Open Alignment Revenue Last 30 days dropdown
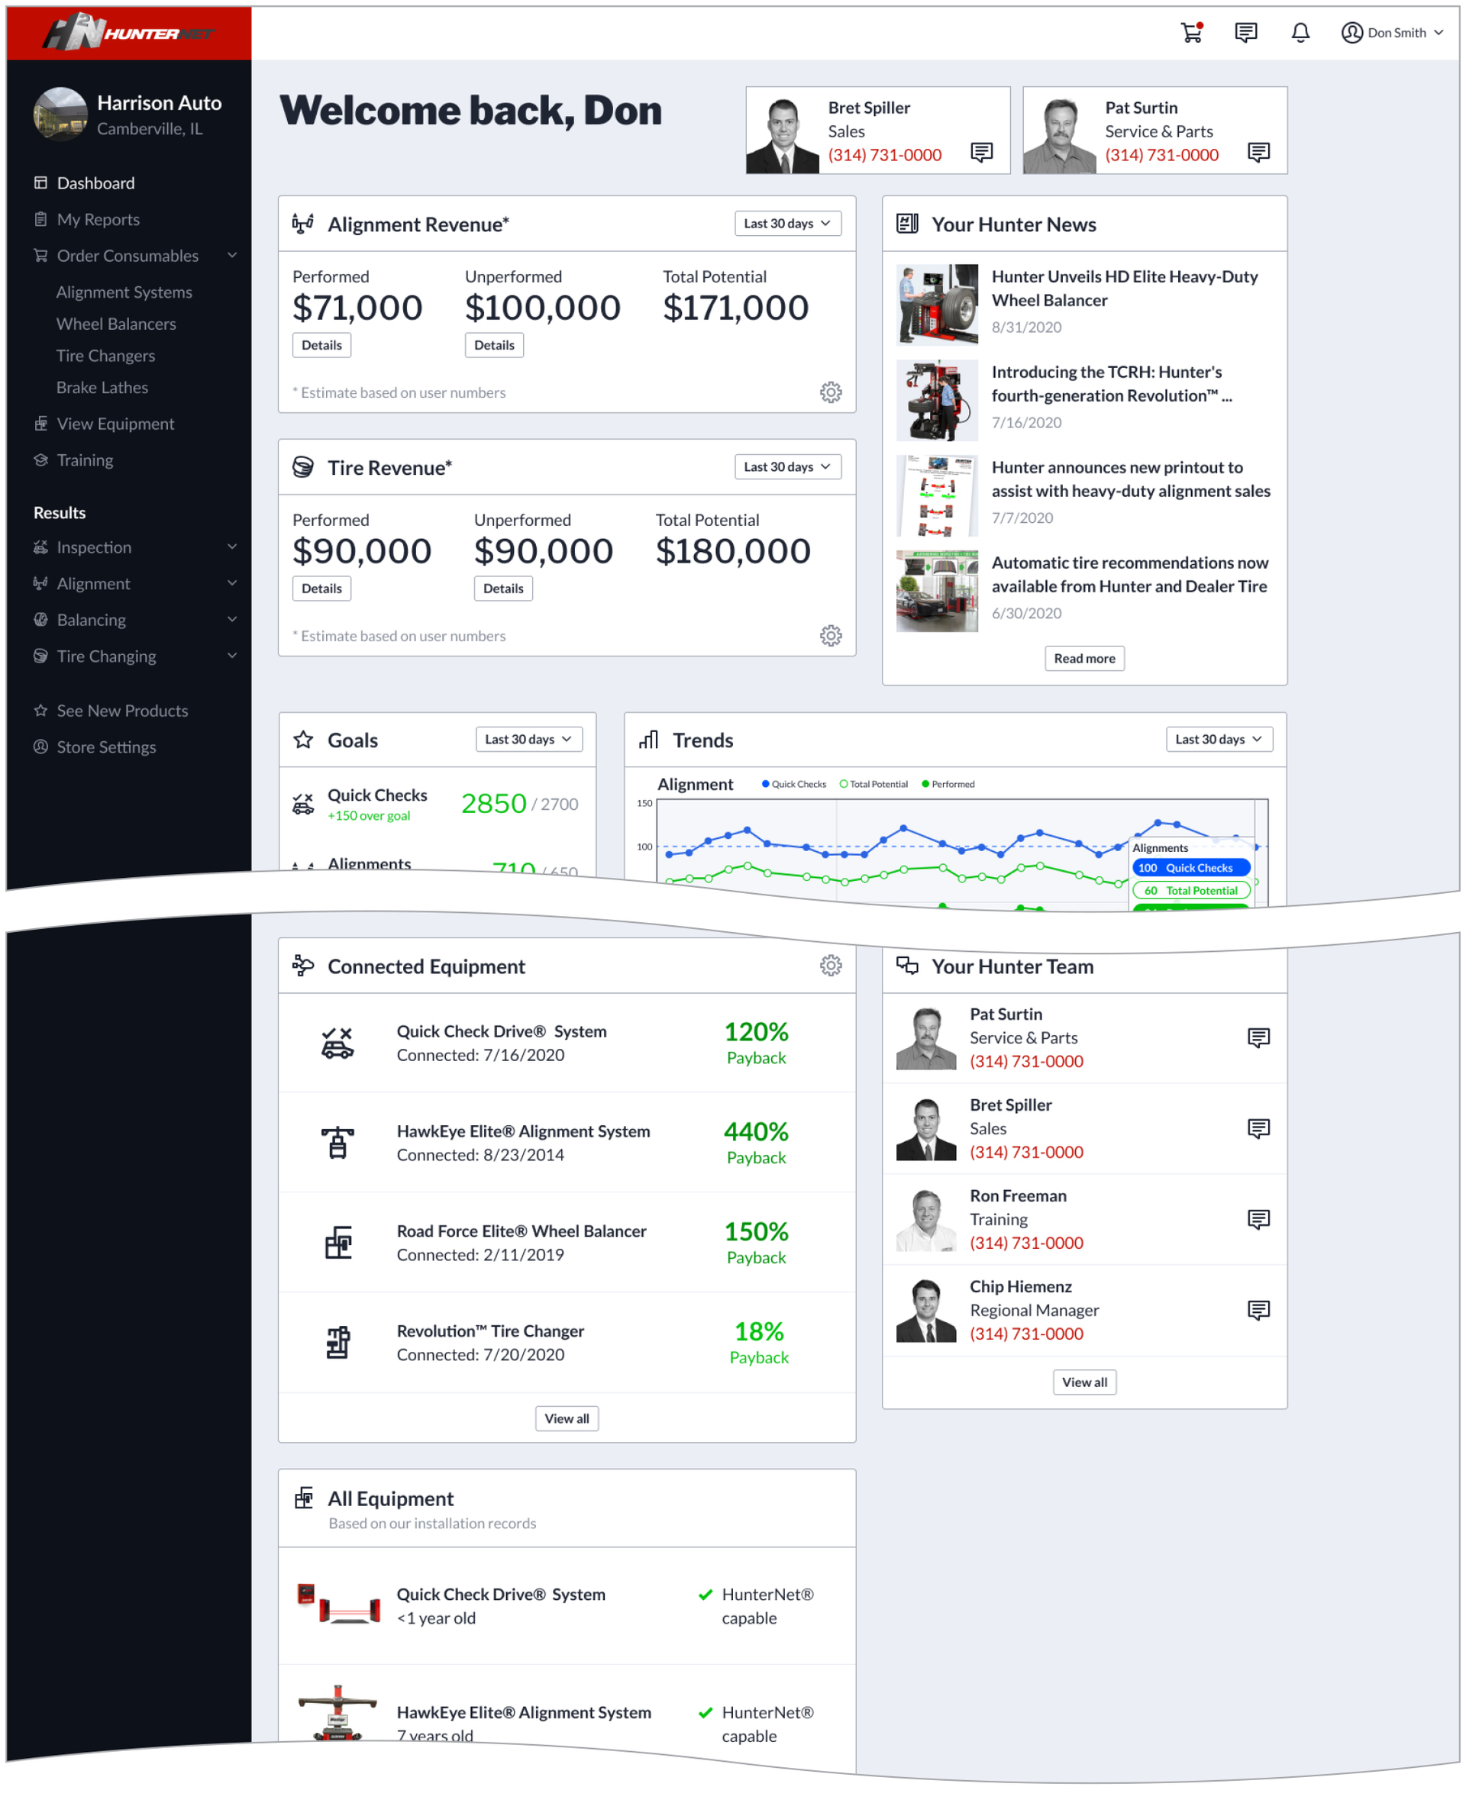Screen dimensions: 1466x1816 [787, 224]
